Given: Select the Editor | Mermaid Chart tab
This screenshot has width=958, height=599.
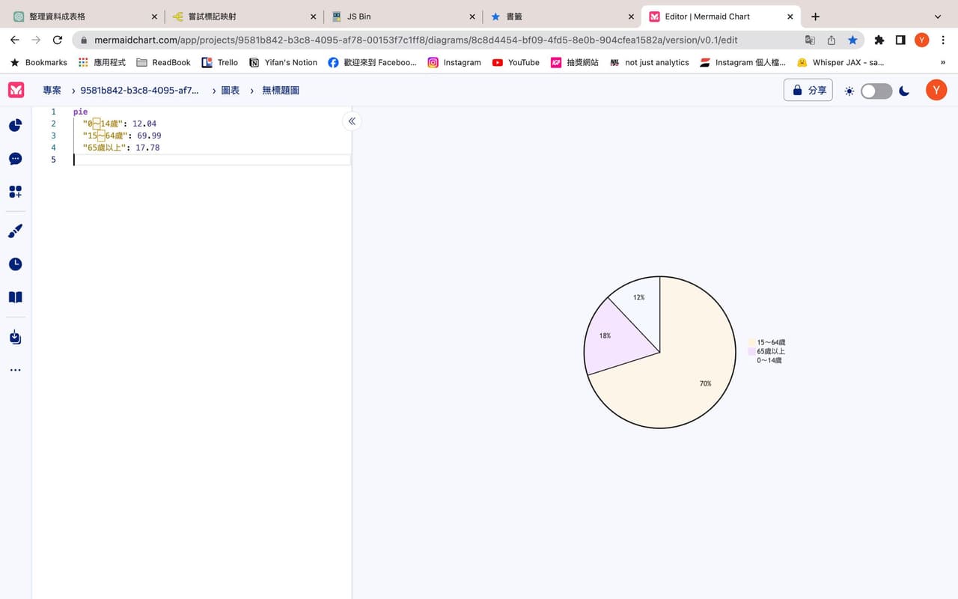Looking at the screenshot, I should coord(721,16).
